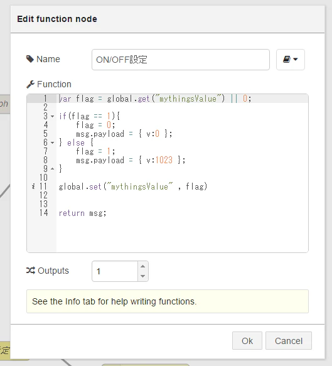Click the 'flag = 0;' line
This screenshot has height=366, width=332.
(x=95, y=125)
